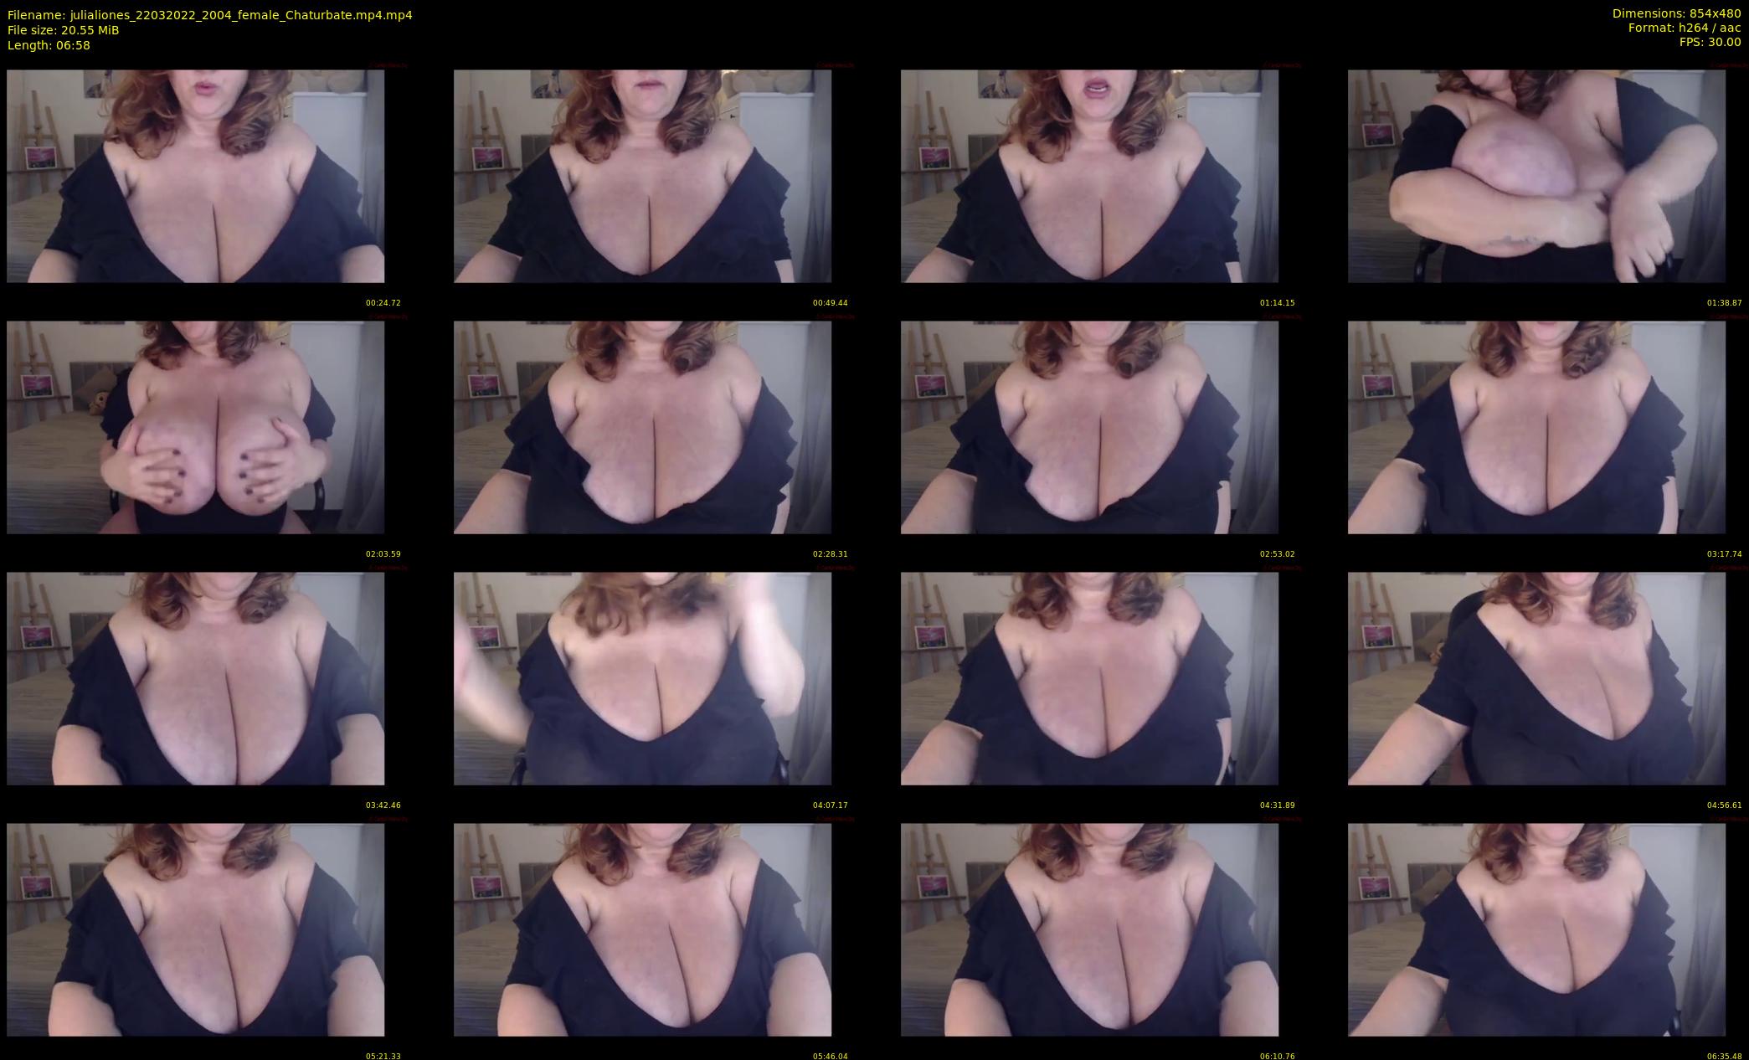Select the thumbnail frame stamped 04:07.17
This screenshot has width=1749, height=1060.
642,678
